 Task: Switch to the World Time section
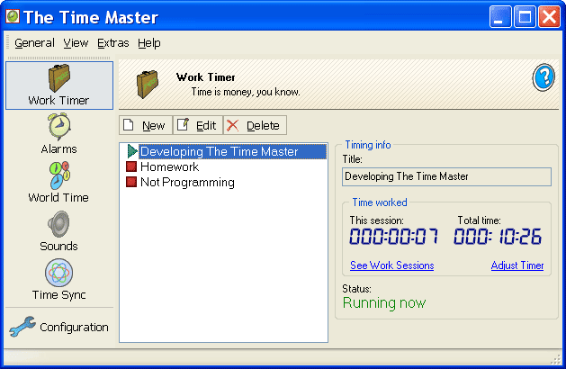click(x=58, y=182)
